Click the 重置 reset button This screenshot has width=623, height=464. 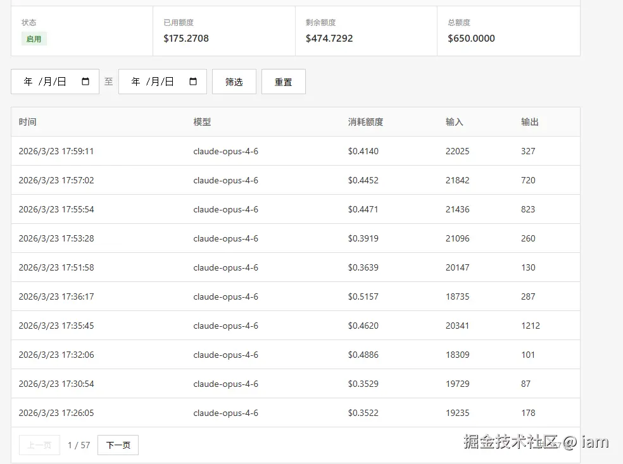pos(283,81)
